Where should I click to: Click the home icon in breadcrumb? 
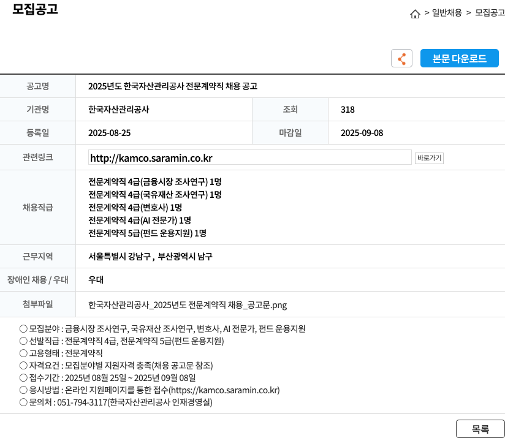click(415, 14)
